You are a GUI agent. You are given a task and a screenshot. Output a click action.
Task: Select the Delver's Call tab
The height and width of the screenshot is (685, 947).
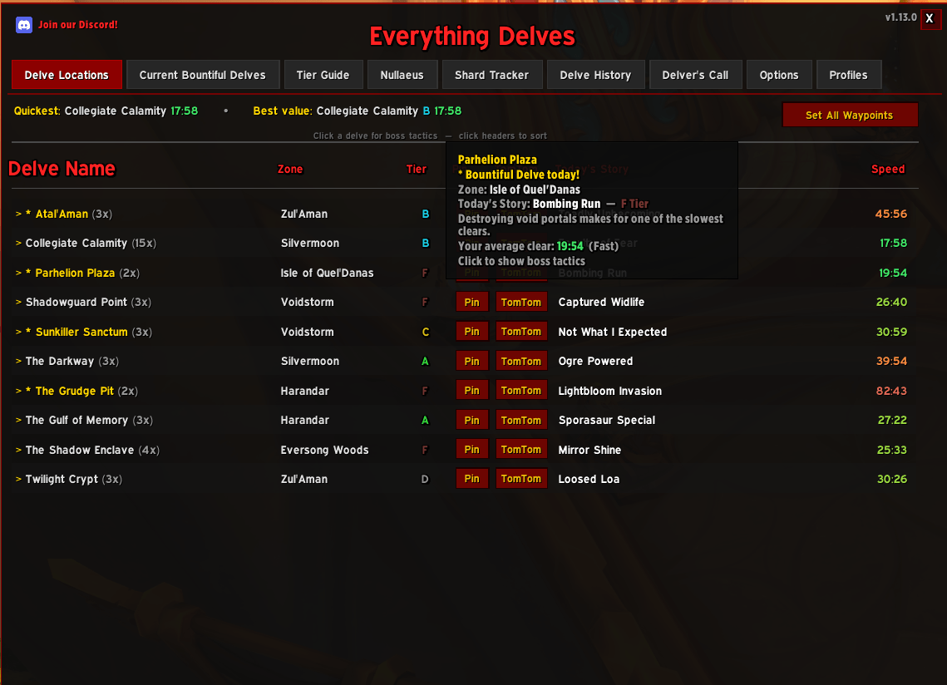695,75
